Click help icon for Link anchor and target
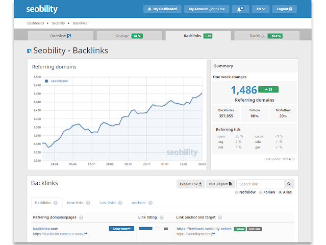 coord(220,217)
